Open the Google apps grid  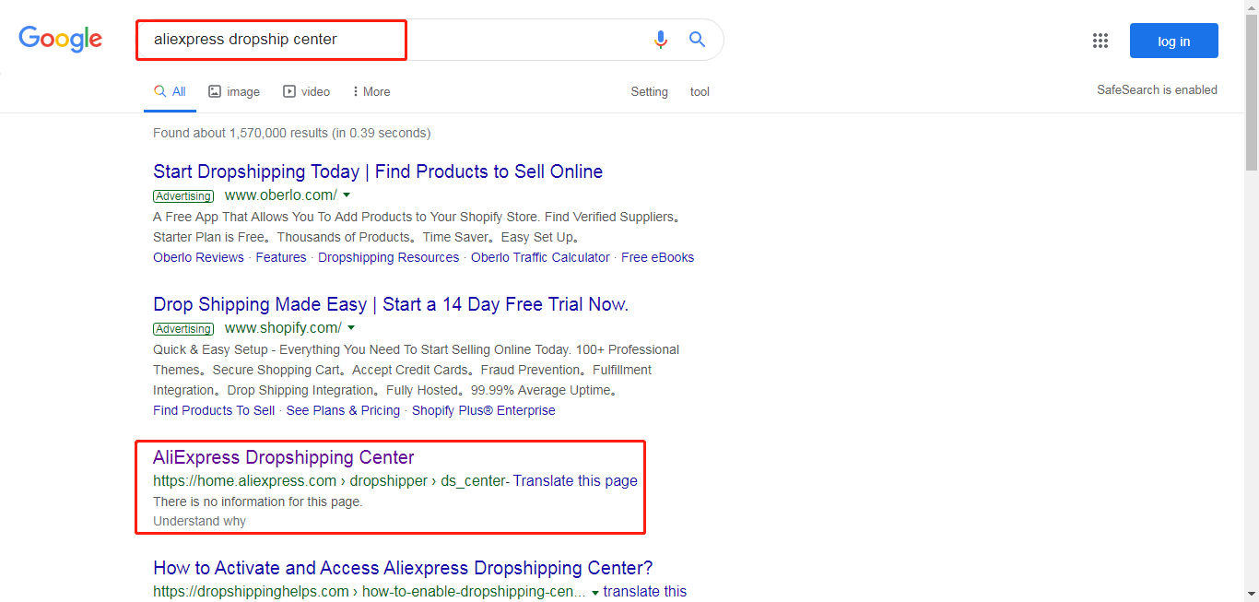(x=1100, y=41)
